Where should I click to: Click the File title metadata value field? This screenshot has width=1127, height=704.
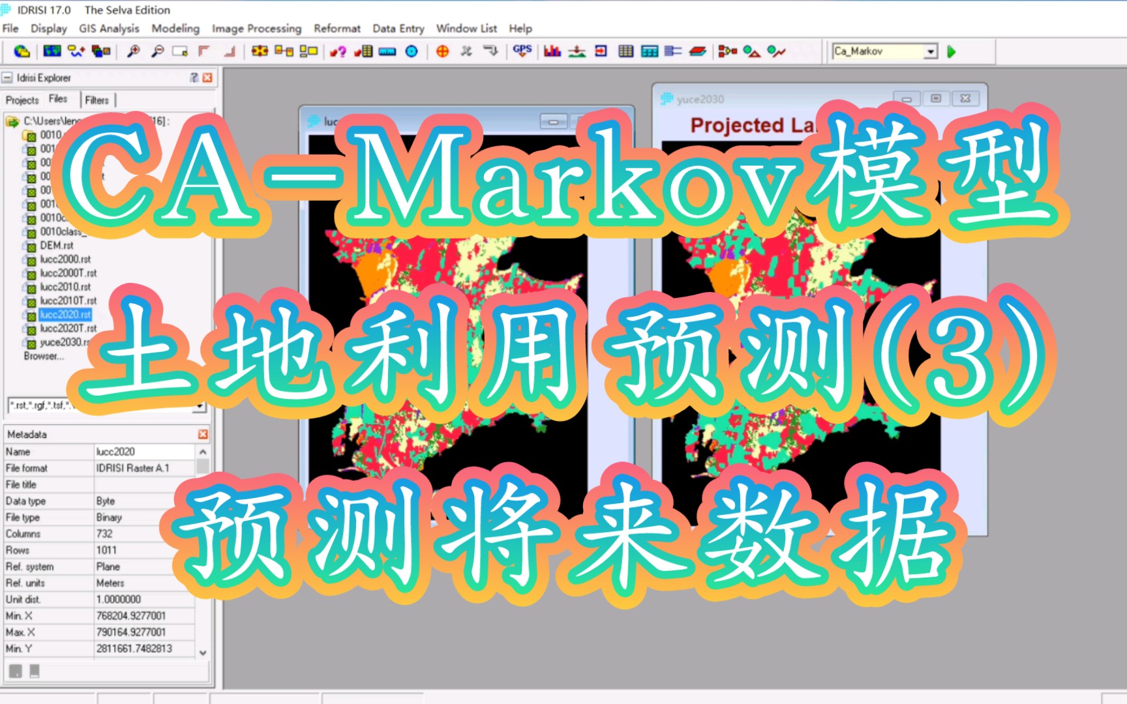pos(144,484)
